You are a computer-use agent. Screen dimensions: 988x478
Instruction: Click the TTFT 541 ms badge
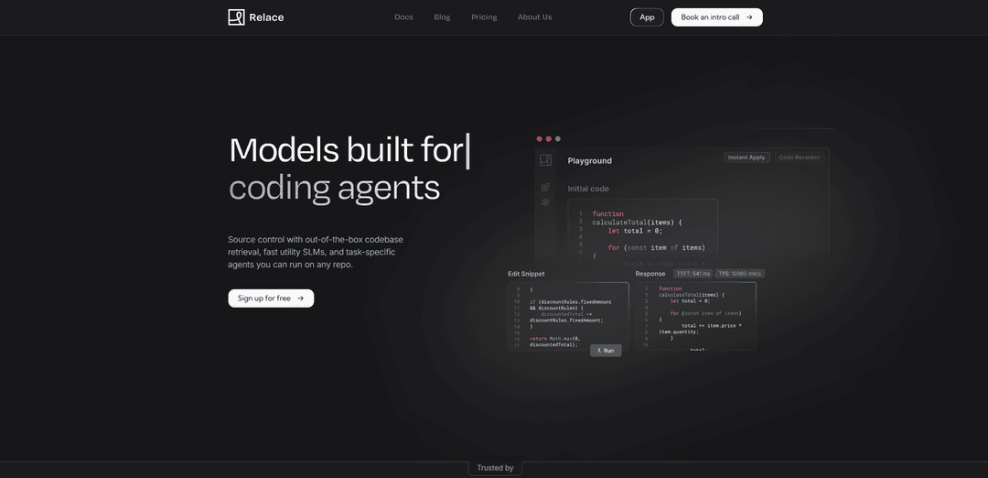pos(693,274)
